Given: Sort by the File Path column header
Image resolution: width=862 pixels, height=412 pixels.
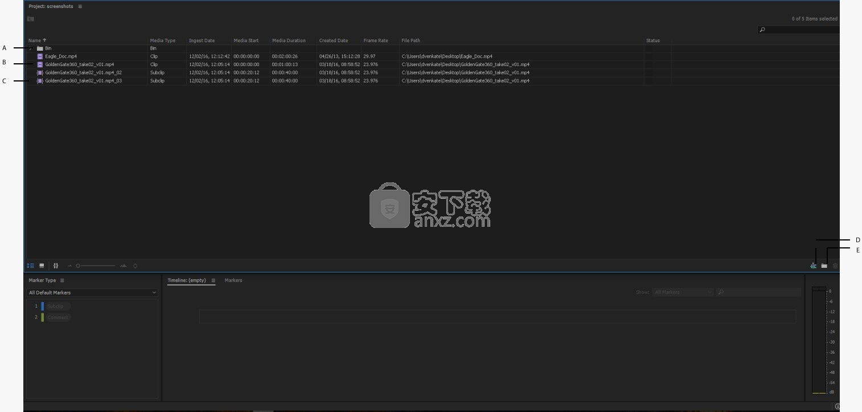Looking at the screenshot, I should tap(411, 40).
